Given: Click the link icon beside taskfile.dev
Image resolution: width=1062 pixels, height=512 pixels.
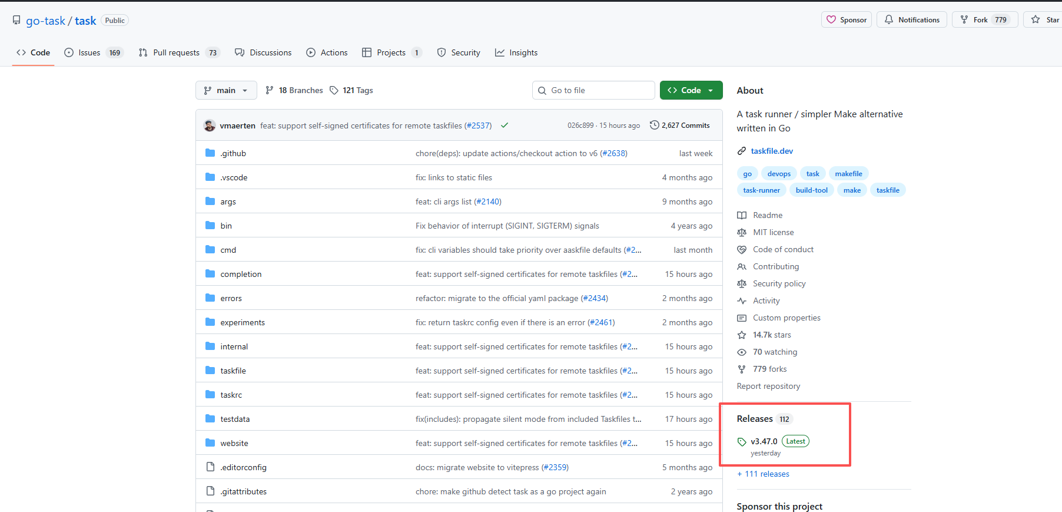Looking at the screenshot, I should click(x=742, y=151).
